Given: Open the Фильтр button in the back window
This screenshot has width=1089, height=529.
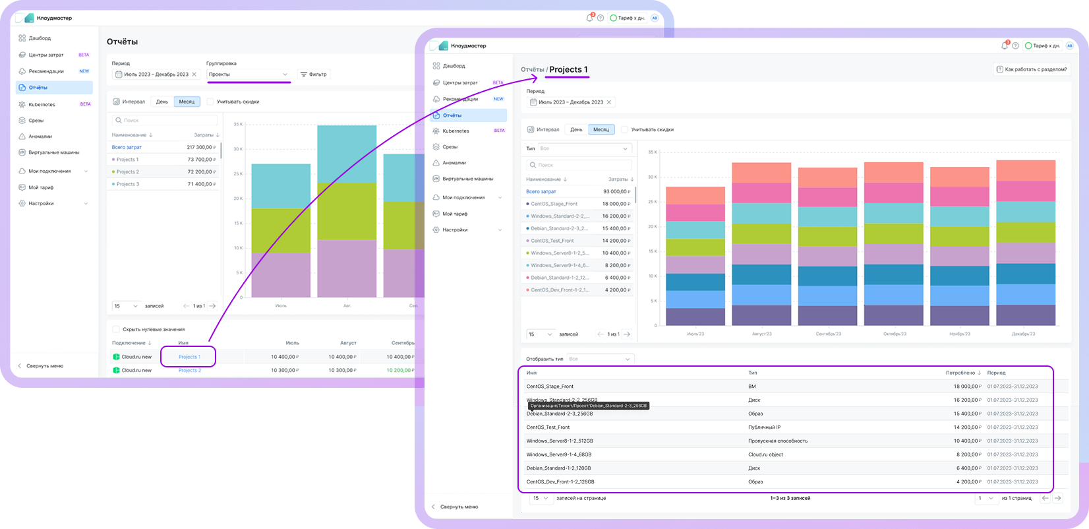Looking at the screenshot, I should click(x=314, y=75).
